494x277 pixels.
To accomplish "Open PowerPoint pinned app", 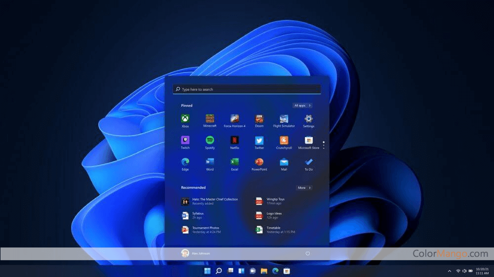I will [259, 162].
